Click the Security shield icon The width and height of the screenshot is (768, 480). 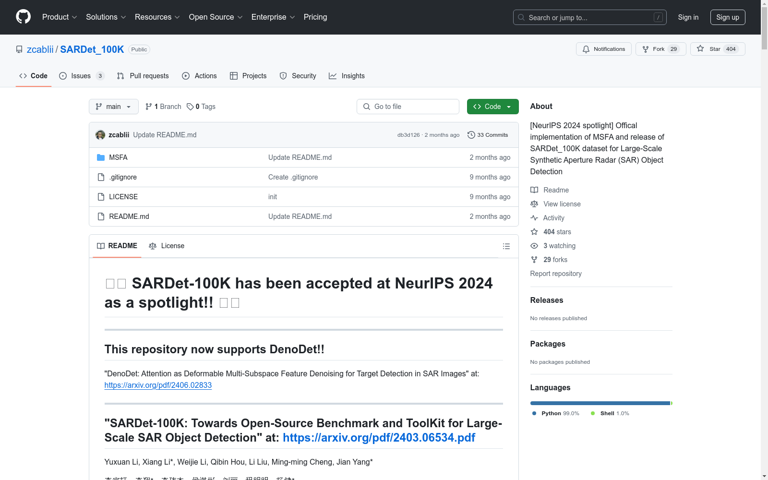[283, 76]
